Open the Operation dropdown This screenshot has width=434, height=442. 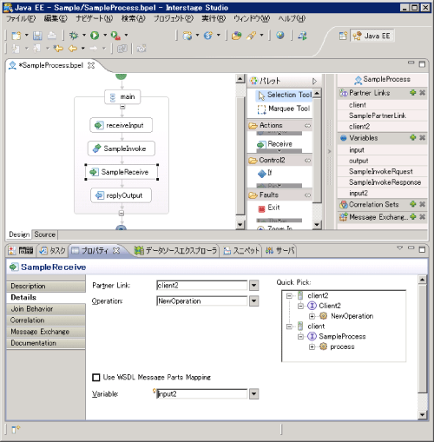coord(253,301)
